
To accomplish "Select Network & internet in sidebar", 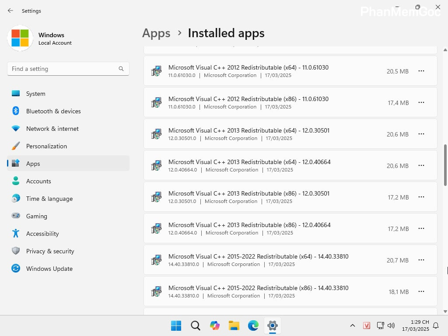I will [x=52, y=129].
